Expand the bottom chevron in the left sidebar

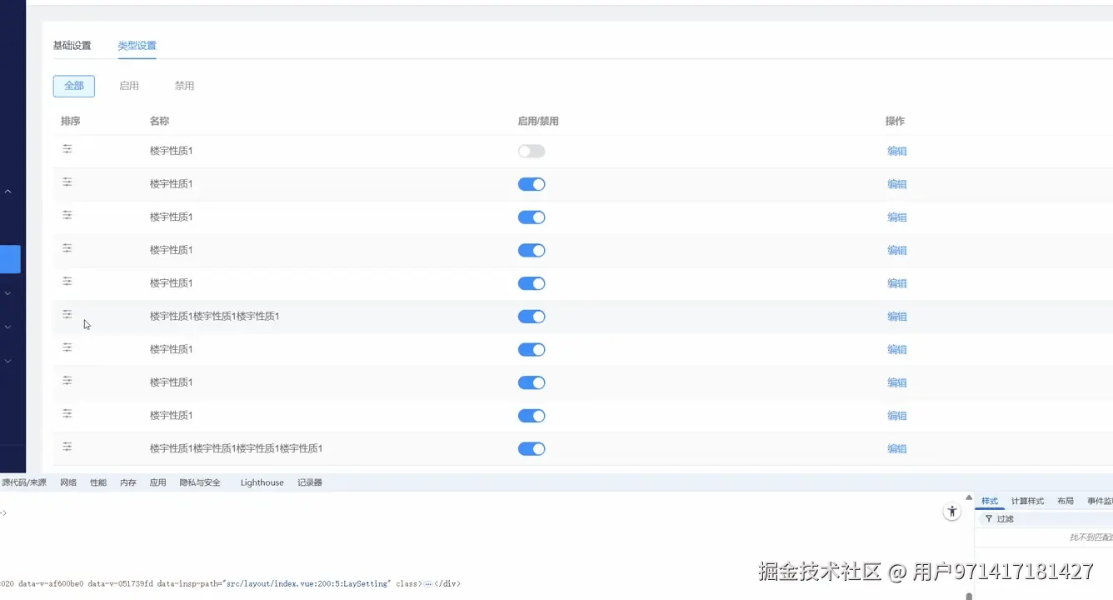tap(7, 360)
